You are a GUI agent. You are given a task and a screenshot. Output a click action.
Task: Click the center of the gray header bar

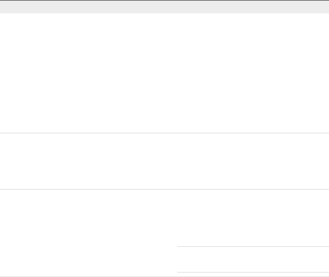click(164, 7)
